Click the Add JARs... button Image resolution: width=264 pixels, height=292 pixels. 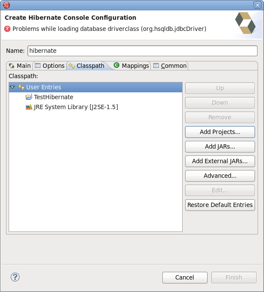coord(220,146)
